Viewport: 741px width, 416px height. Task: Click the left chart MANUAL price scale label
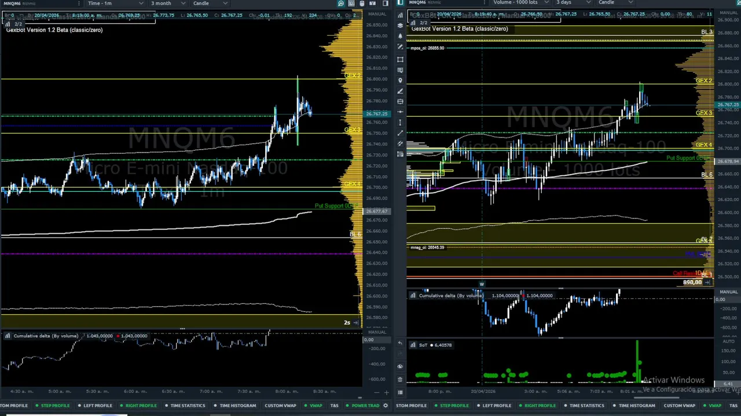pos(377,14)
